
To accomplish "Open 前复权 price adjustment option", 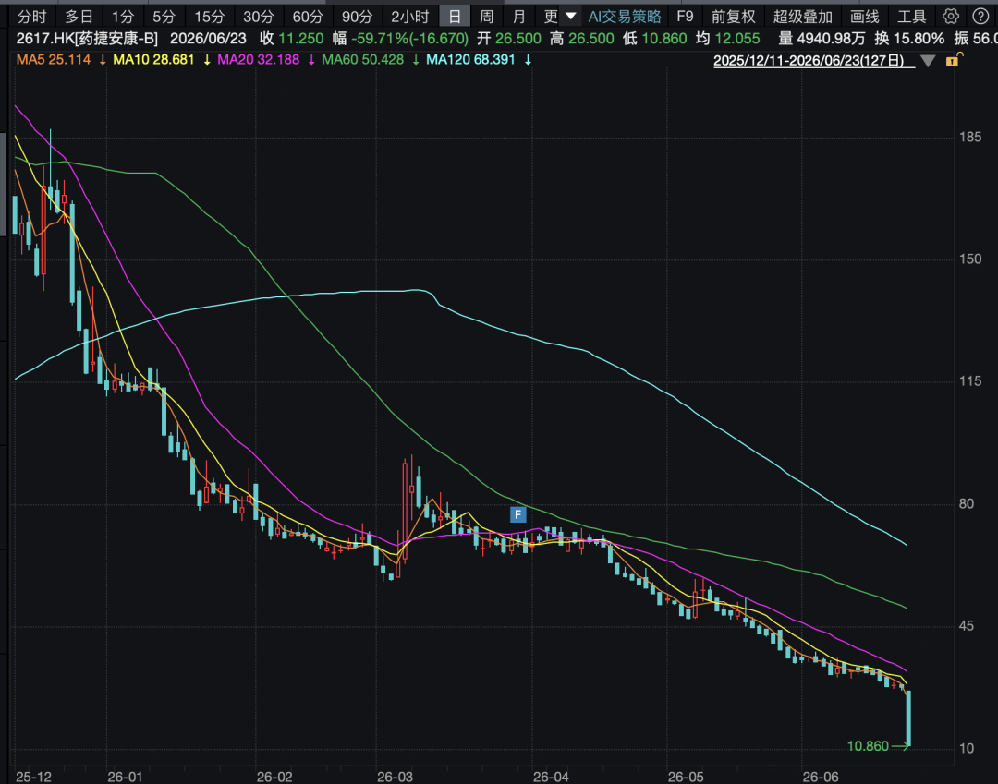I will coord(733,17).
